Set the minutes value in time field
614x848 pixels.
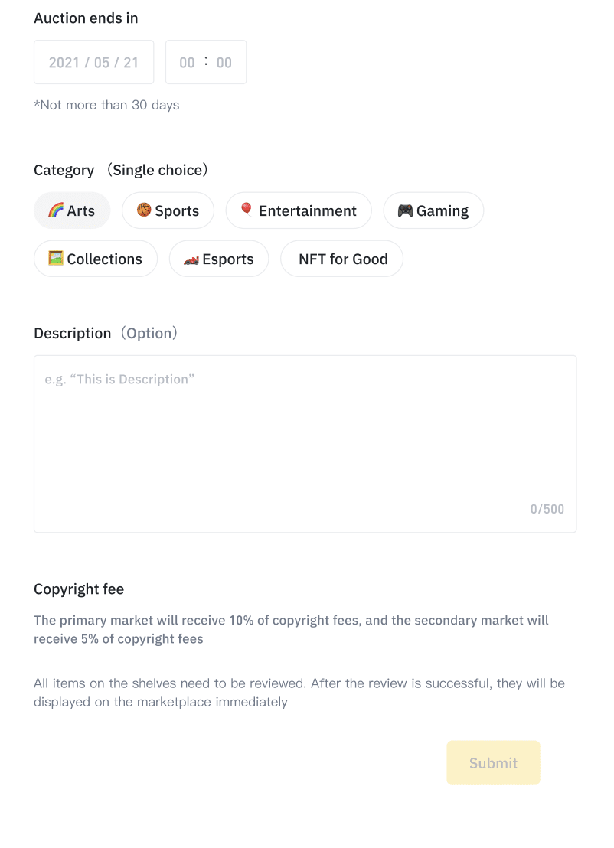(x=224, y=63)
